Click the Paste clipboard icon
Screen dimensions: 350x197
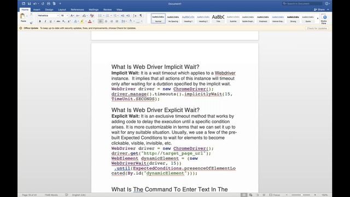22,16
